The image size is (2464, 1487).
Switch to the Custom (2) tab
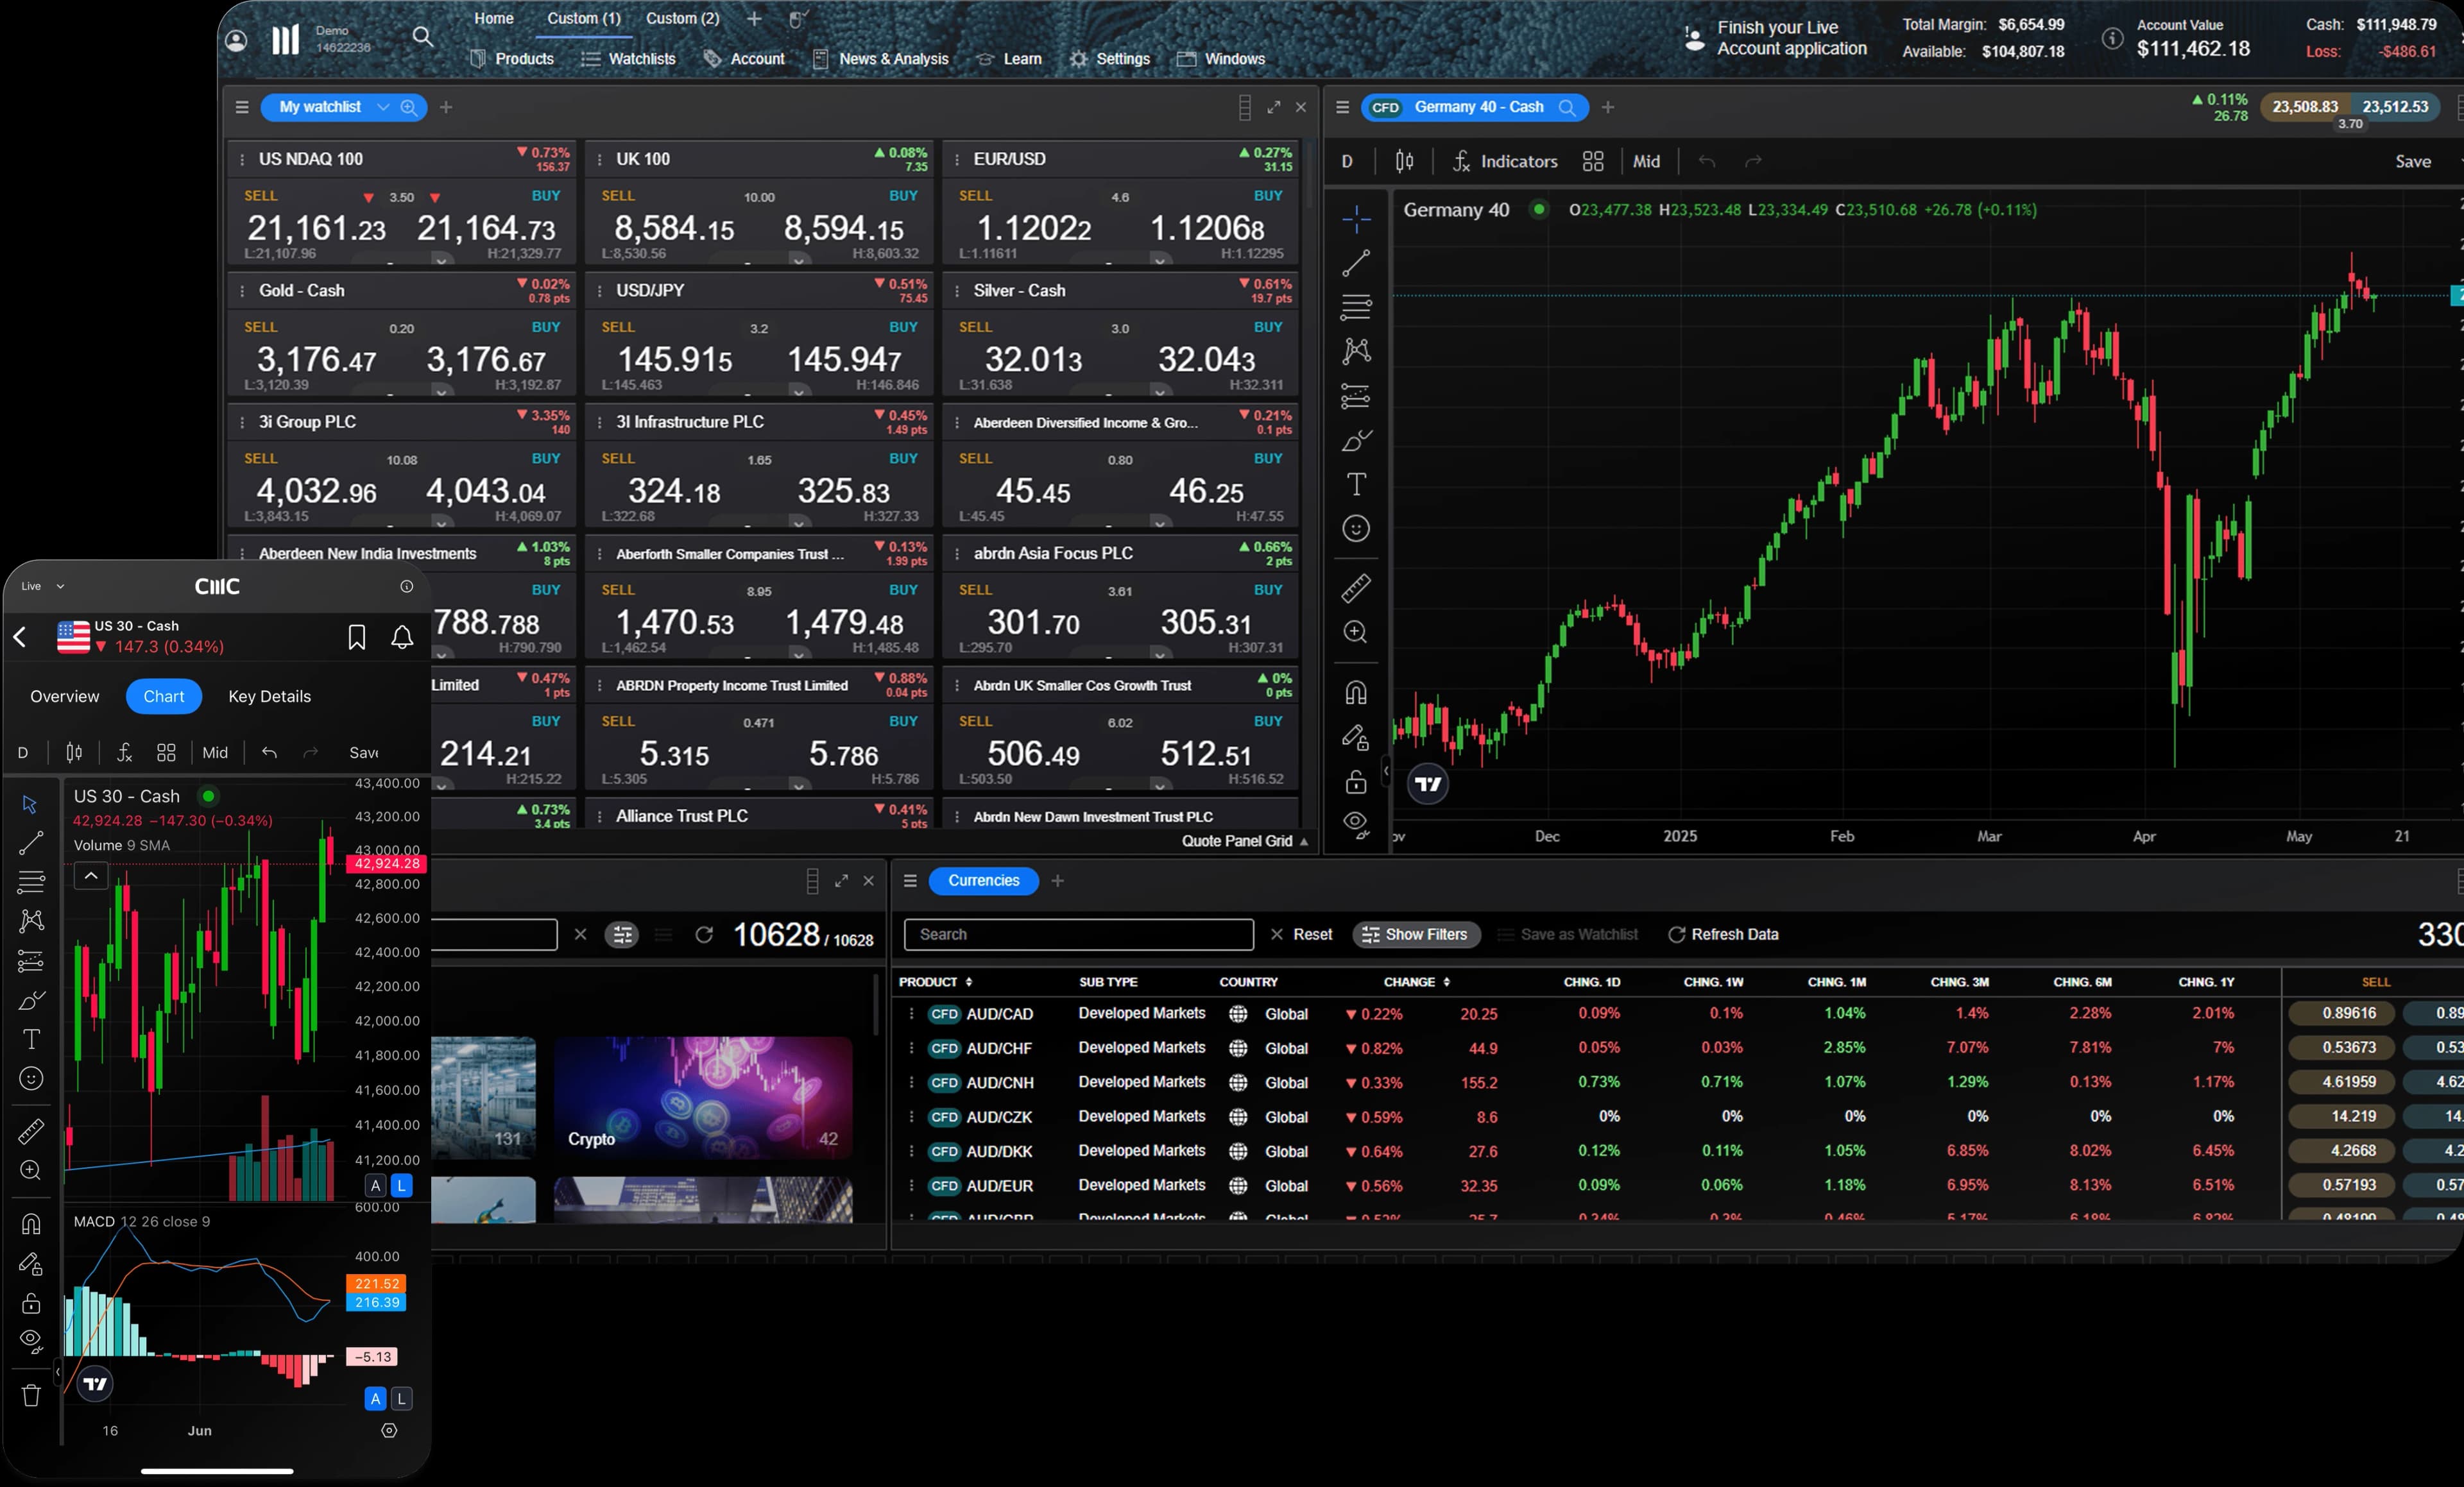tap(682, 18)
